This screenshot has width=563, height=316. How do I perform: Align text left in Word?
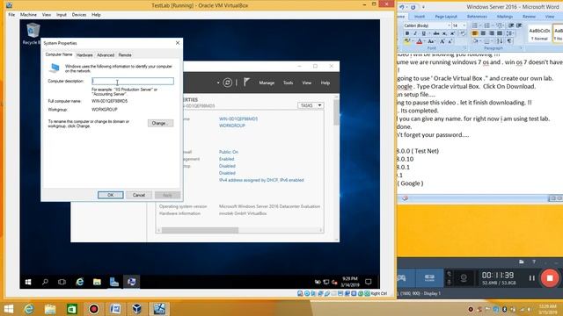coord(475,33)
